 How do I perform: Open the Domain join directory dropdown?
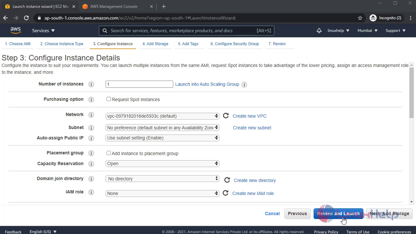click(162, 179)
